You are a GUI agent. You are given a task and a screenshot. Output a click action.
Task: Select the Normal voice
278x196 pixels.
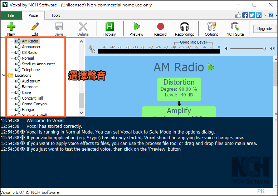pos(28,58)
